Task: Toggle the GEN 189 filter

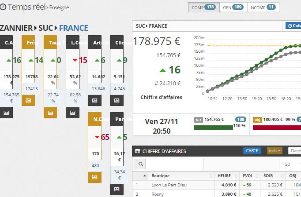Action: point(232,7)
